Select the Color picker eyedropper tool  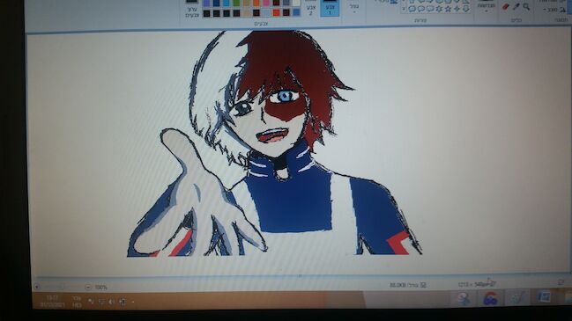click(516, 6)
